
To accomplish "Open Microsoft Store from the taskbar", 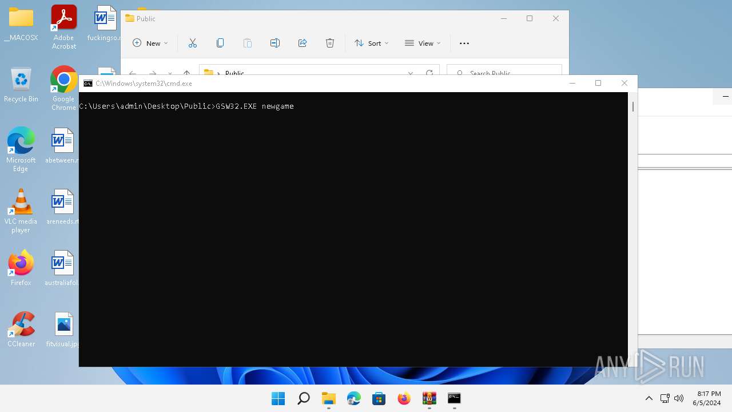I will click(x=379, y=398).
